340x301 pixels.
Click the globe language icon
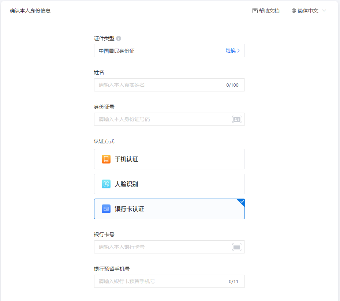tap(294, 11)
